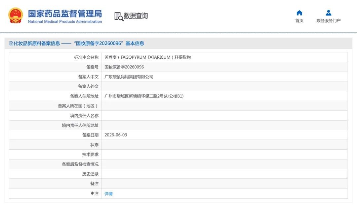357x207 pixels.
Task: Open the 详情 link
Action: (109, 194)
